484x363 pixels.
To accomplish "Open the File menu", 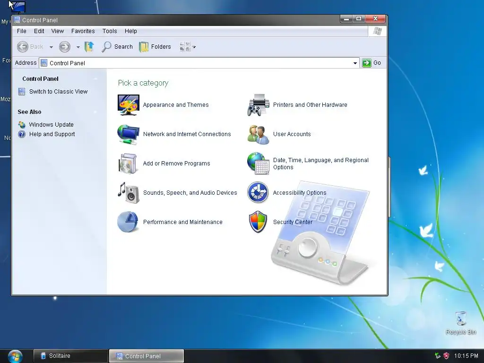I will tap(22, 31).
